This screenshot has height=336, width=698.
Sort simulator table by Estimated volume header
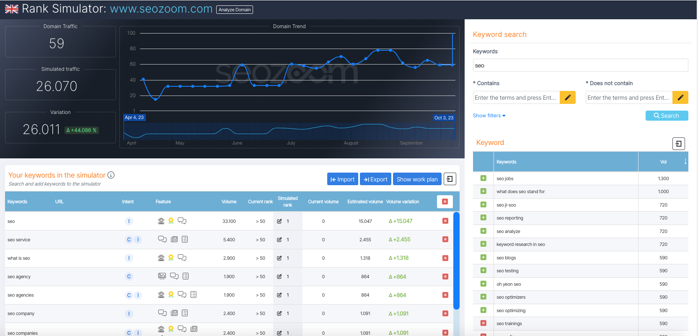[x=365, y=202]
